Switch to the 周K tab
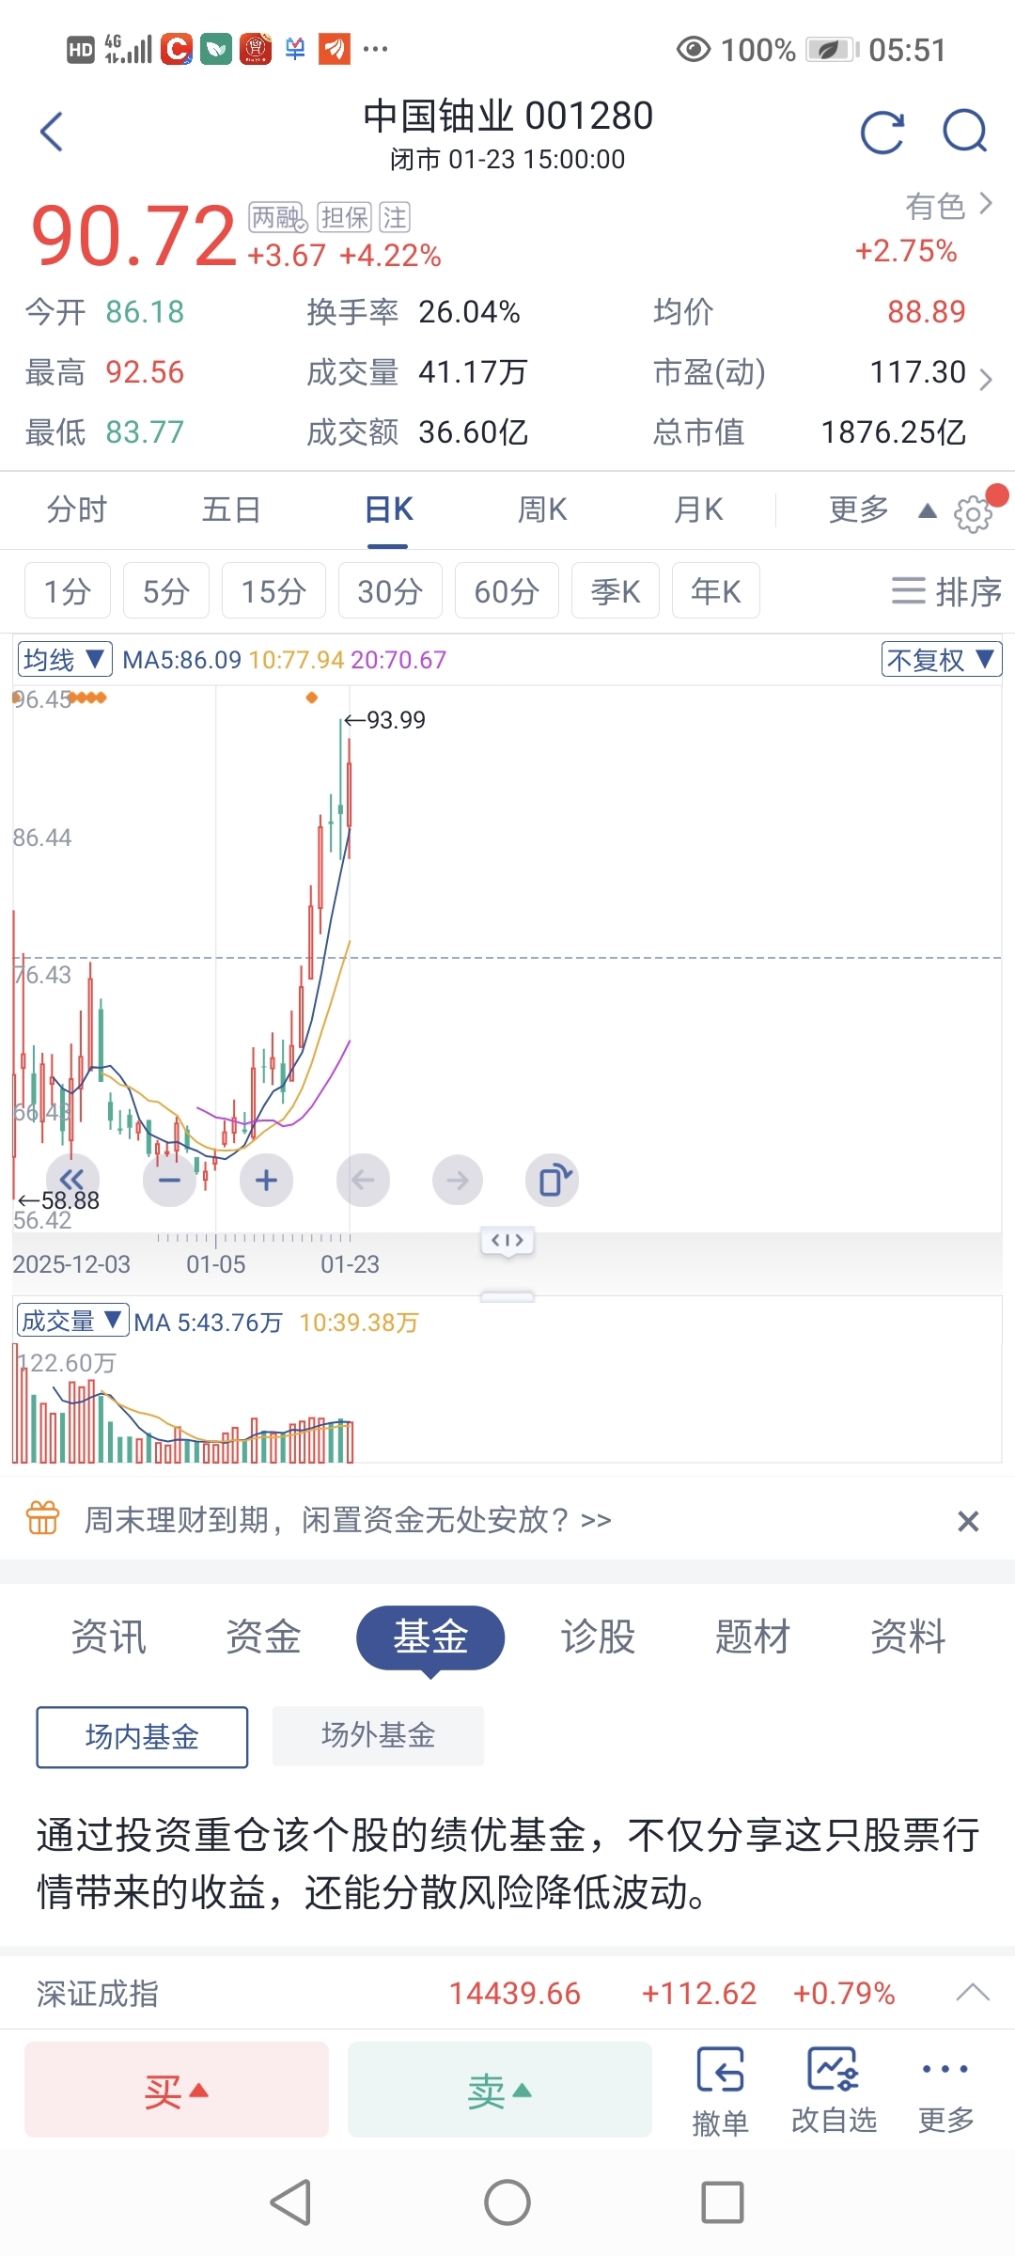 [x=542, y=510]
